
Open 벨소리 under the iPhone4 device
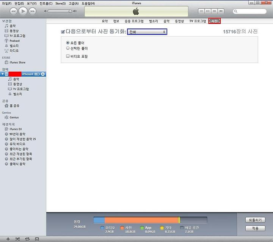pos(17,94)
